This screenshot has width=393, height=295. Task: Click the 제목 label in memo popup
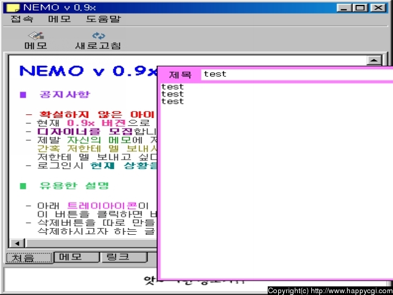pos(180,75)
